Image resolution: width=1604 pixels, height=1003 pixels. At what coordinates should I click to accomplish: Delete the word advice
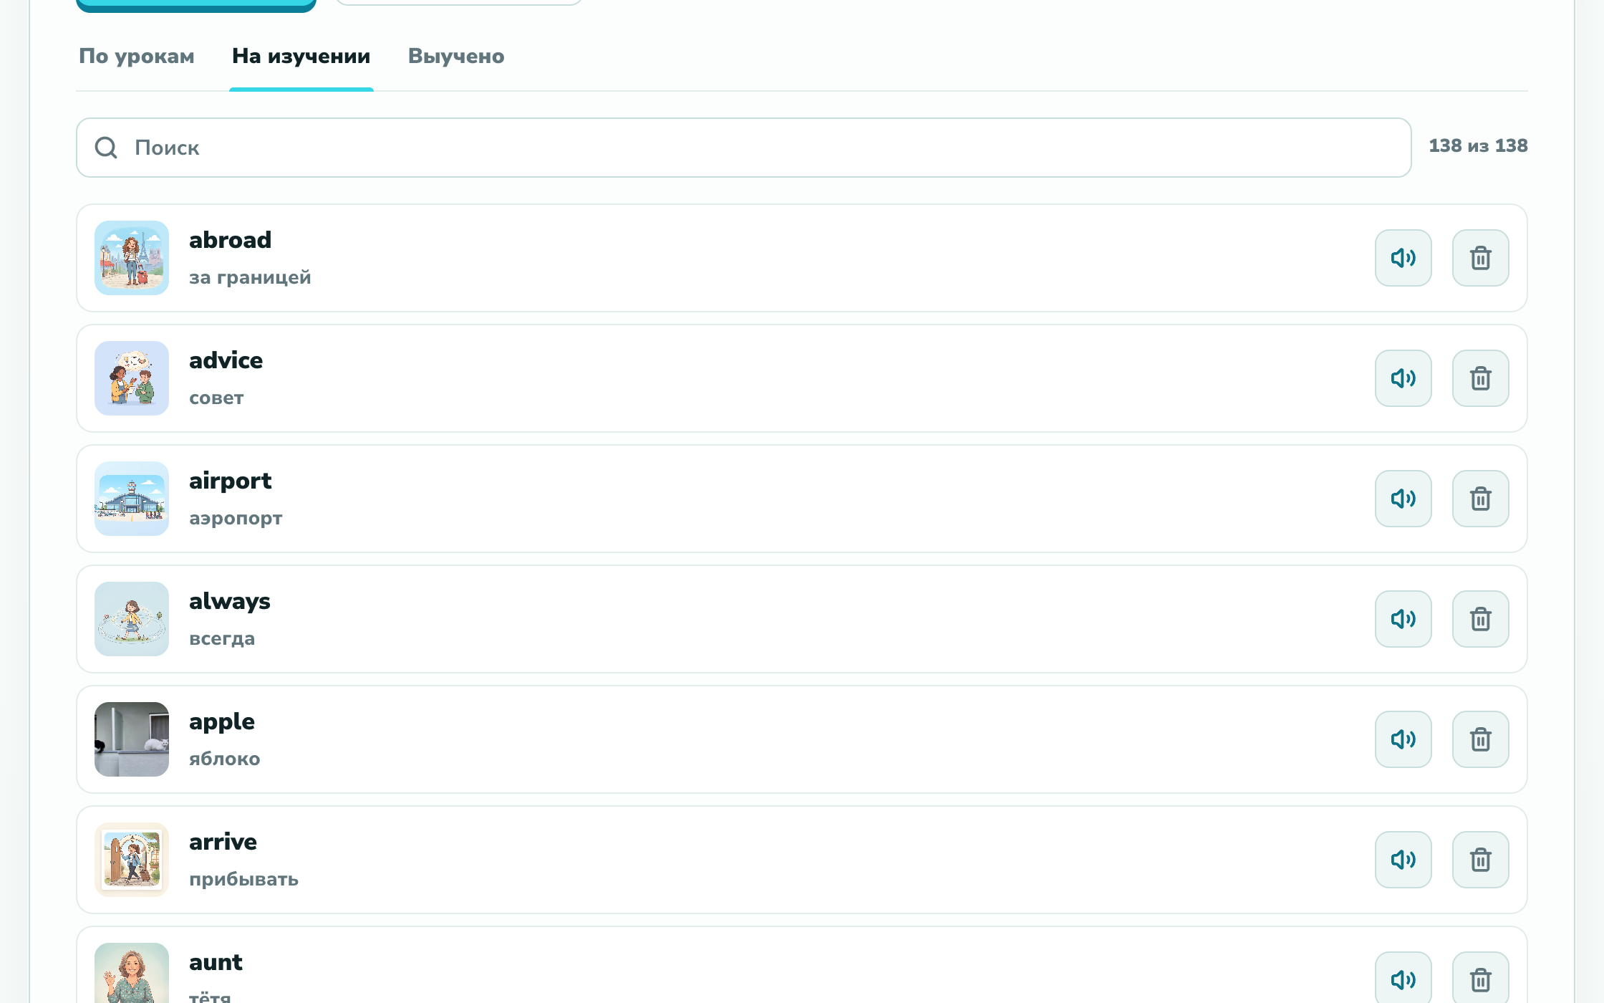point(1480,378)
